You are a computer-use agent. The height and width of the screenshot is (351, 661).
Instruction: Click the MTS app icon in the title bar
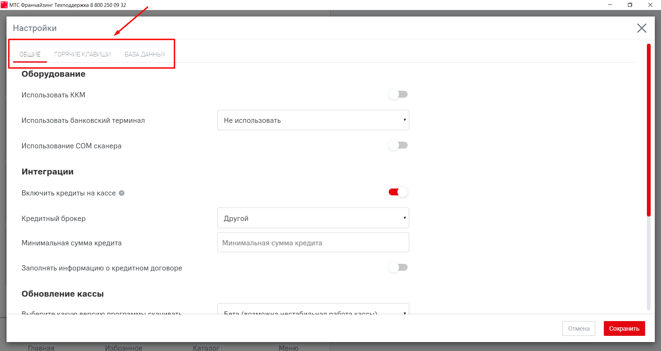[4, 5]
